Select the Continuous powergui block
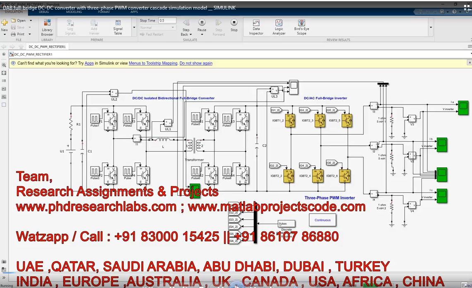The height and width of the screenshot is (288, 472). 323,220
